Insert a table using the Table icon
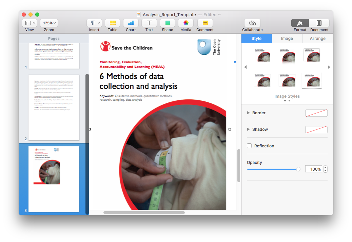The width and height of the screenshot is (352, 242). pyautogui.click(x=112, y=23)
